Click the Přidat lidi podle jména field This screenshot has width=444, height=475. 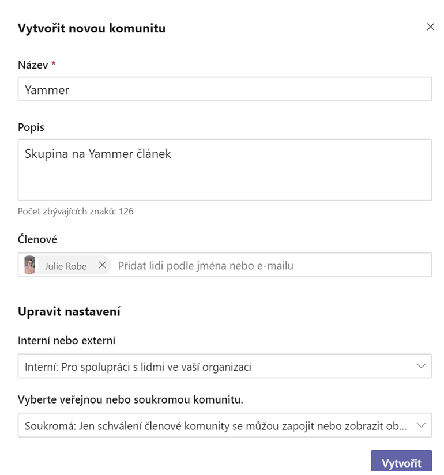[x=271, y=266]
